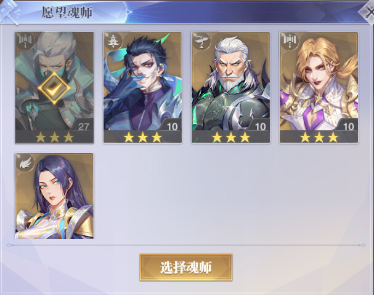Click the tower class icon on the blue-haired man's card
Screen dimensions: 374x295
point(113,41)
